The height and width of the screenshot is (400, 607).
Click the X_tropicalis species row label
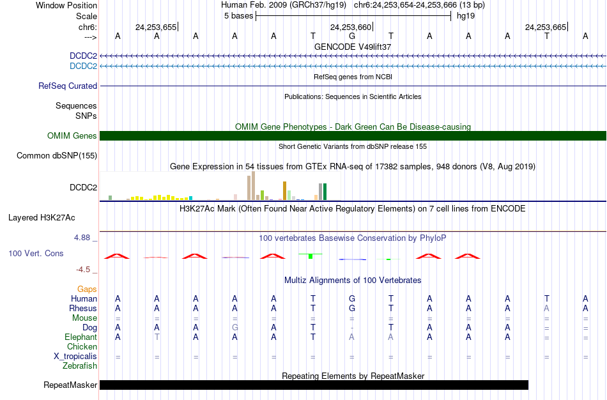tap(75, 357)
